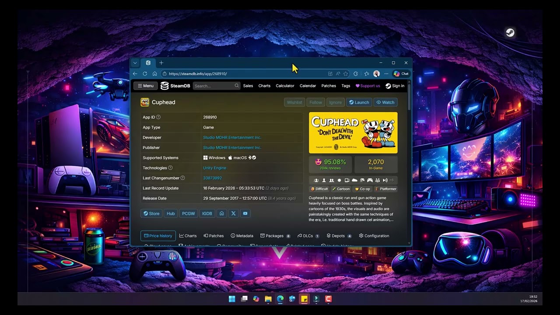The image size is (560, 315).
Task: Select the Price history tab
Action: [x=158, y=236]
